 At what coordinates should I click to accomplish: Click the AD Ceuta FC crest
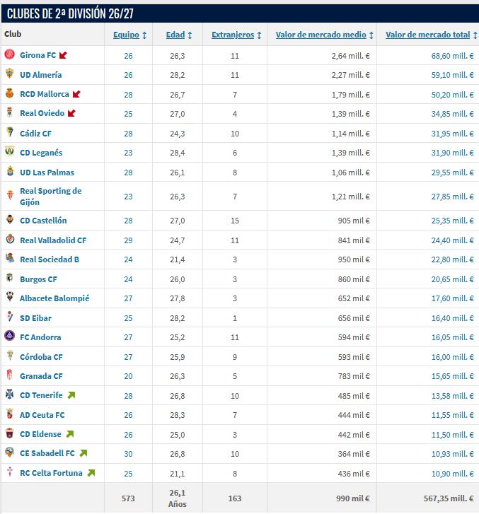pyautogui.click(x=10, y=414)
